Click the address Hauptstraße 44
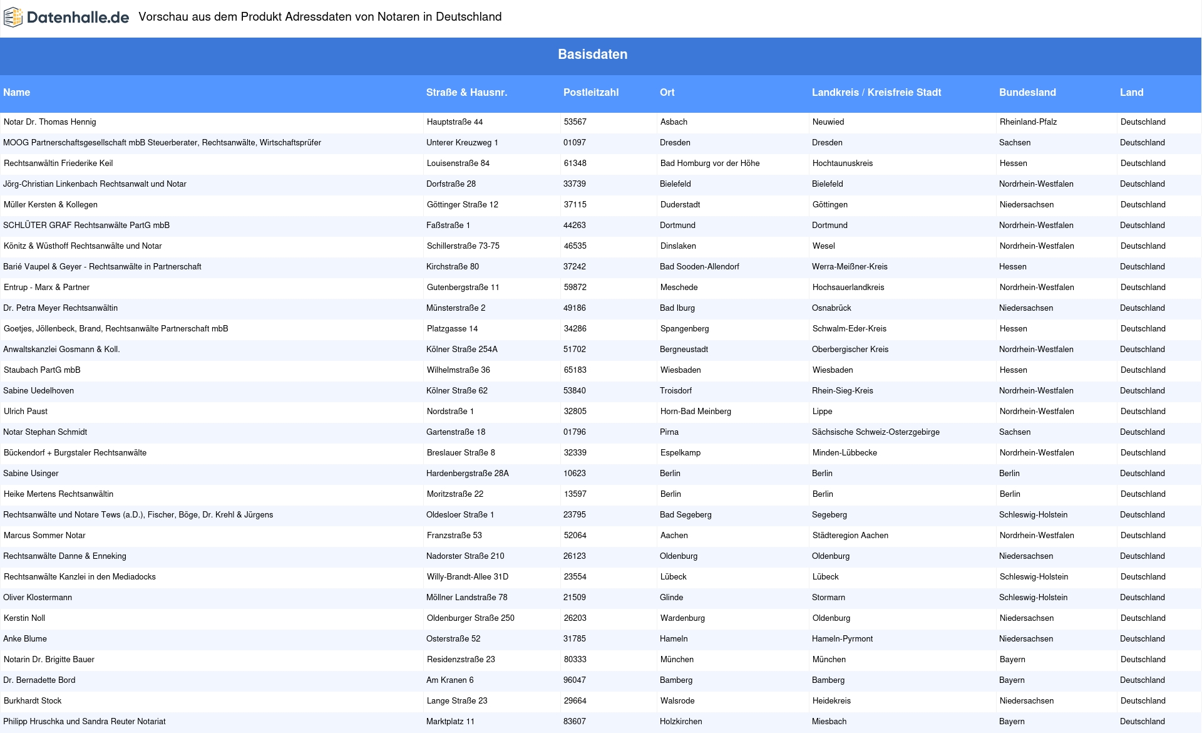 (x=455, y=122)
